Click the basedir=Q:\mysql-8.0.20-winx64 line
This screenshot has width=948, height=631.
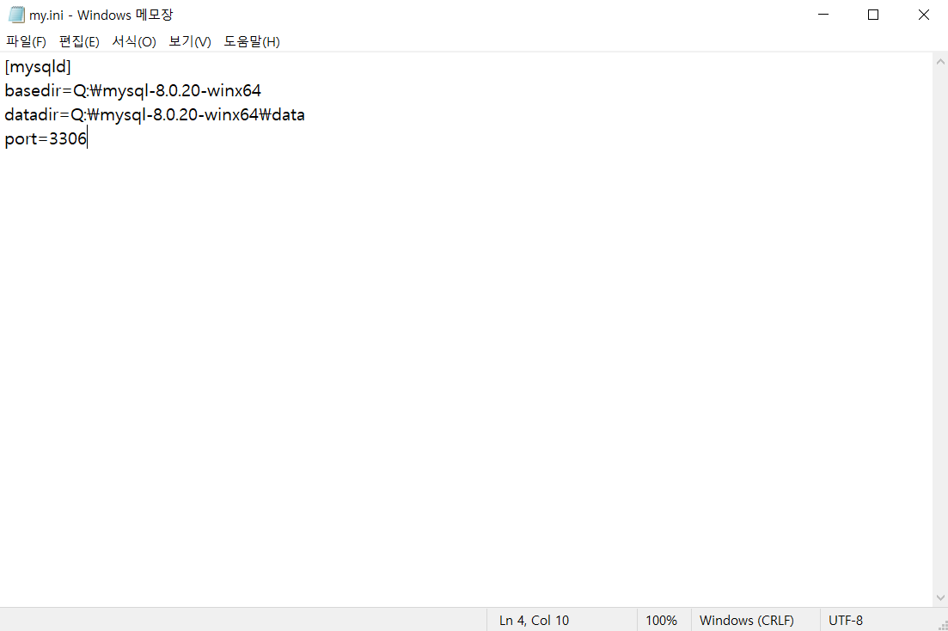click(133, 91)
